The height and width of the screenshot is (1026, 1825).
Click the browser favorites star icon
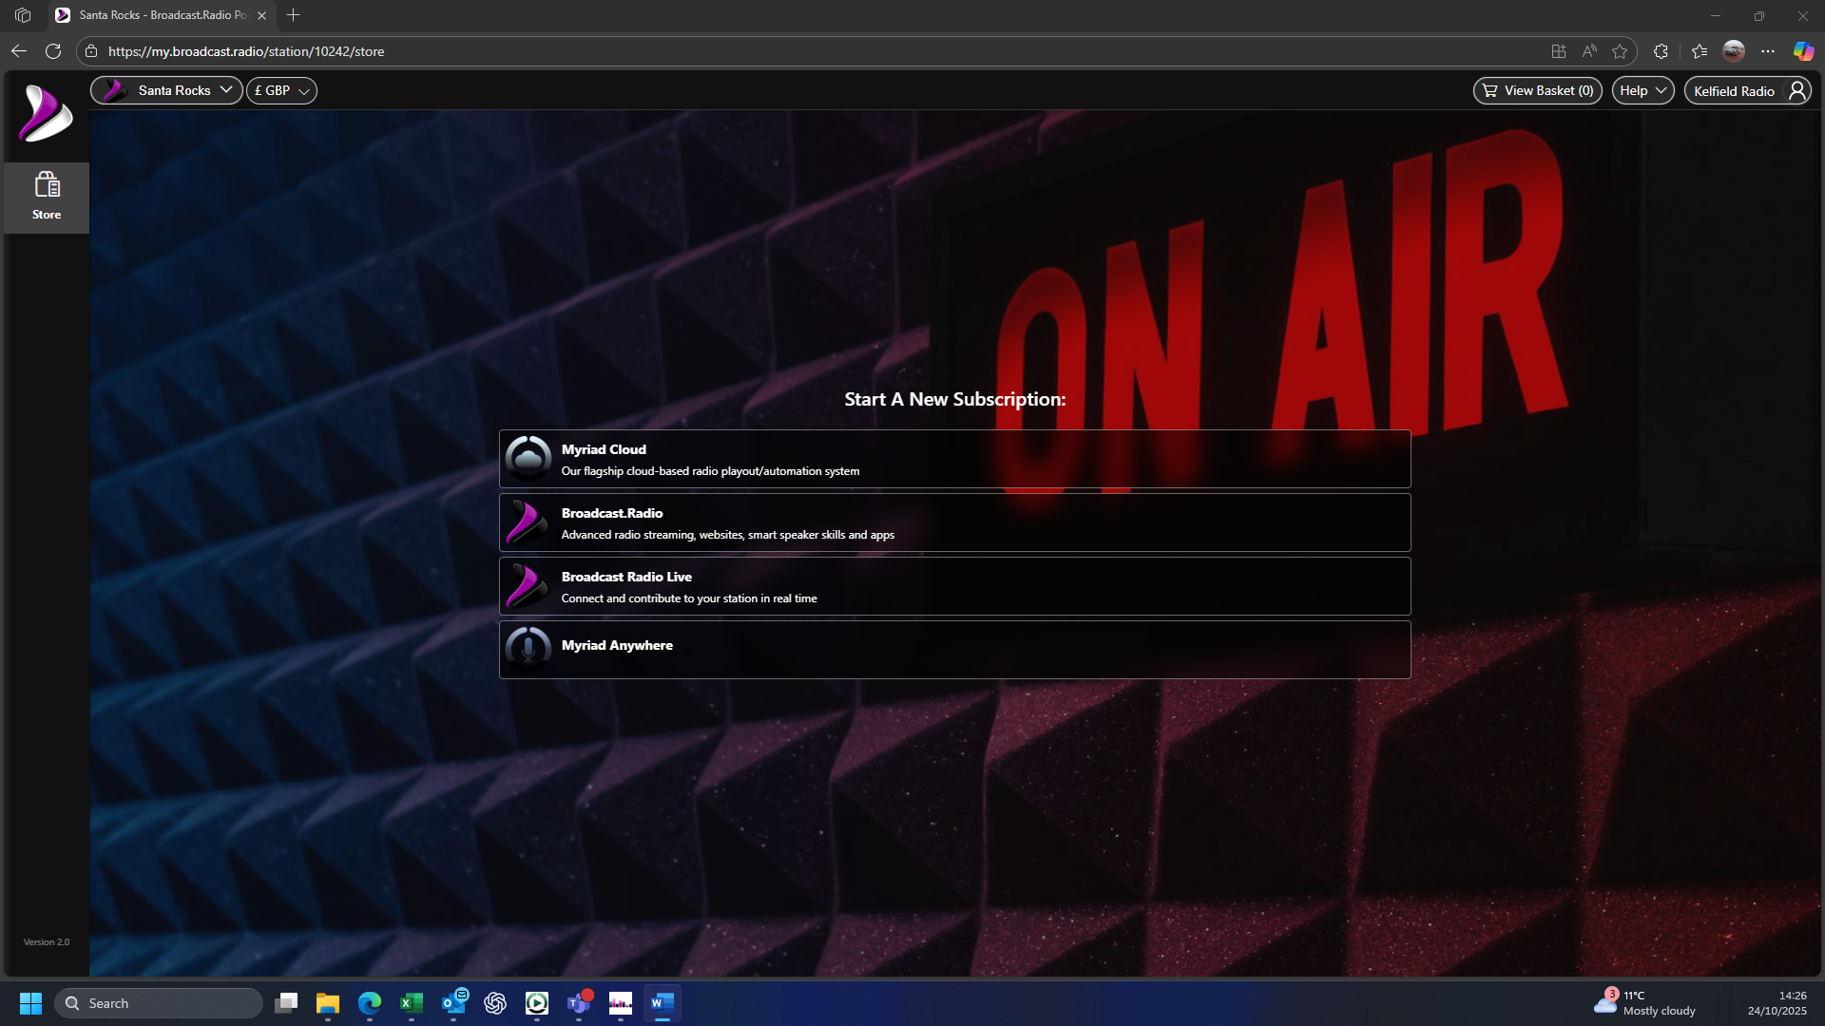pos(1620,51)
